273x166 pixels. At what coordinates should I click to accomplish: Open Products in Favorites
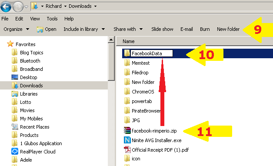coord(29,135)
